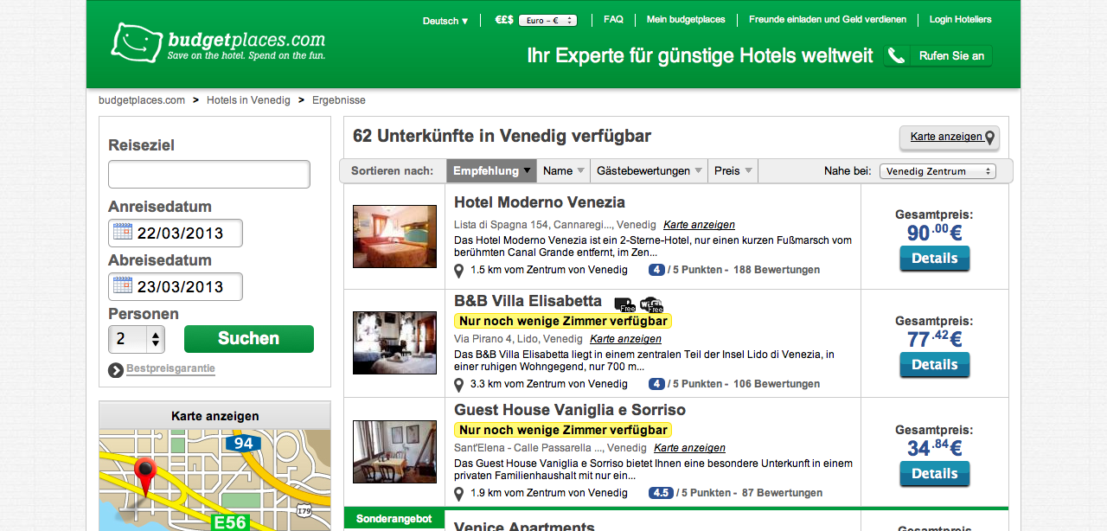
Task: Sort results by Name
Action: click(x=563, y=171)
